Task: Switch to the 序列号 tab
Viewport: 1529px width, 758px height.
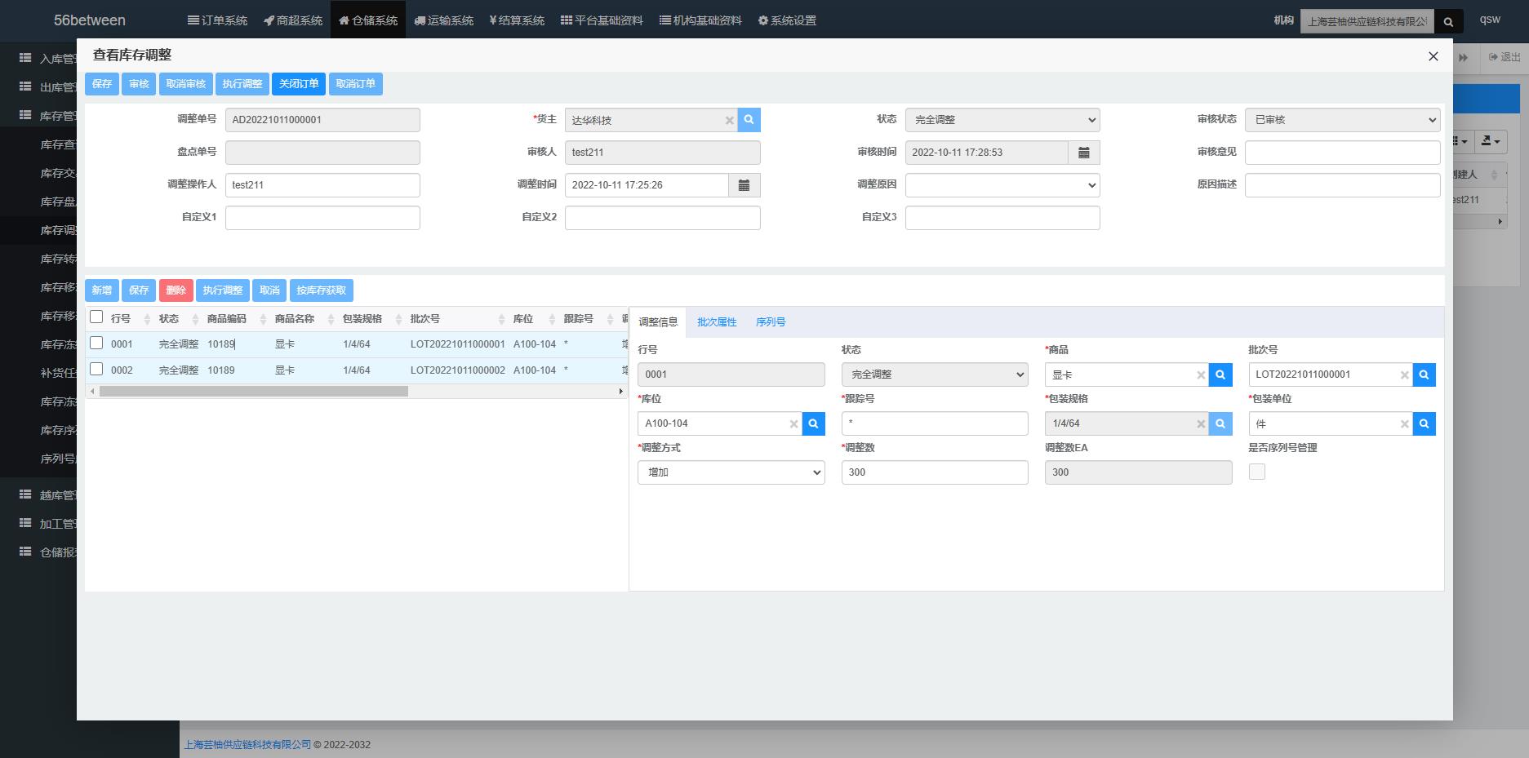Action: tap(771, 322)
